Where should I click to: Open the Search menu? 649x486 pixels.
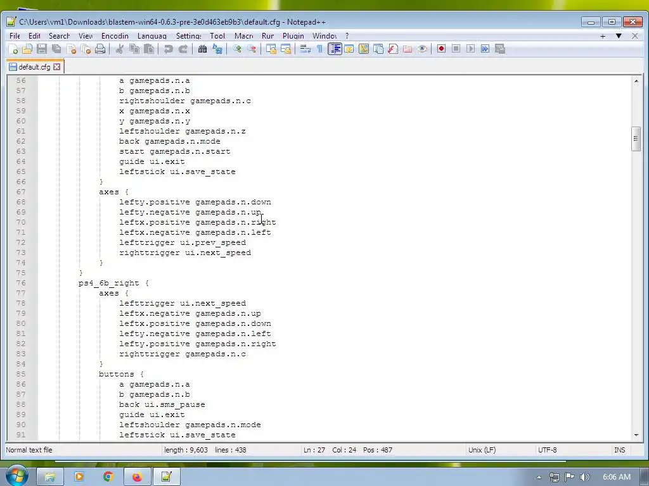[59, 36]
